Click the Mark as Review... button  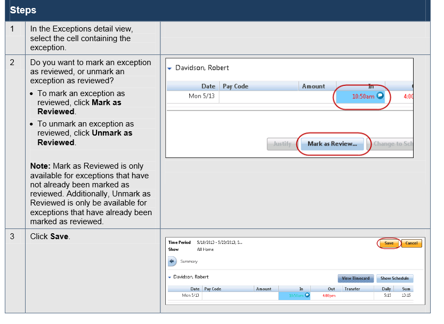coord(332,144)
